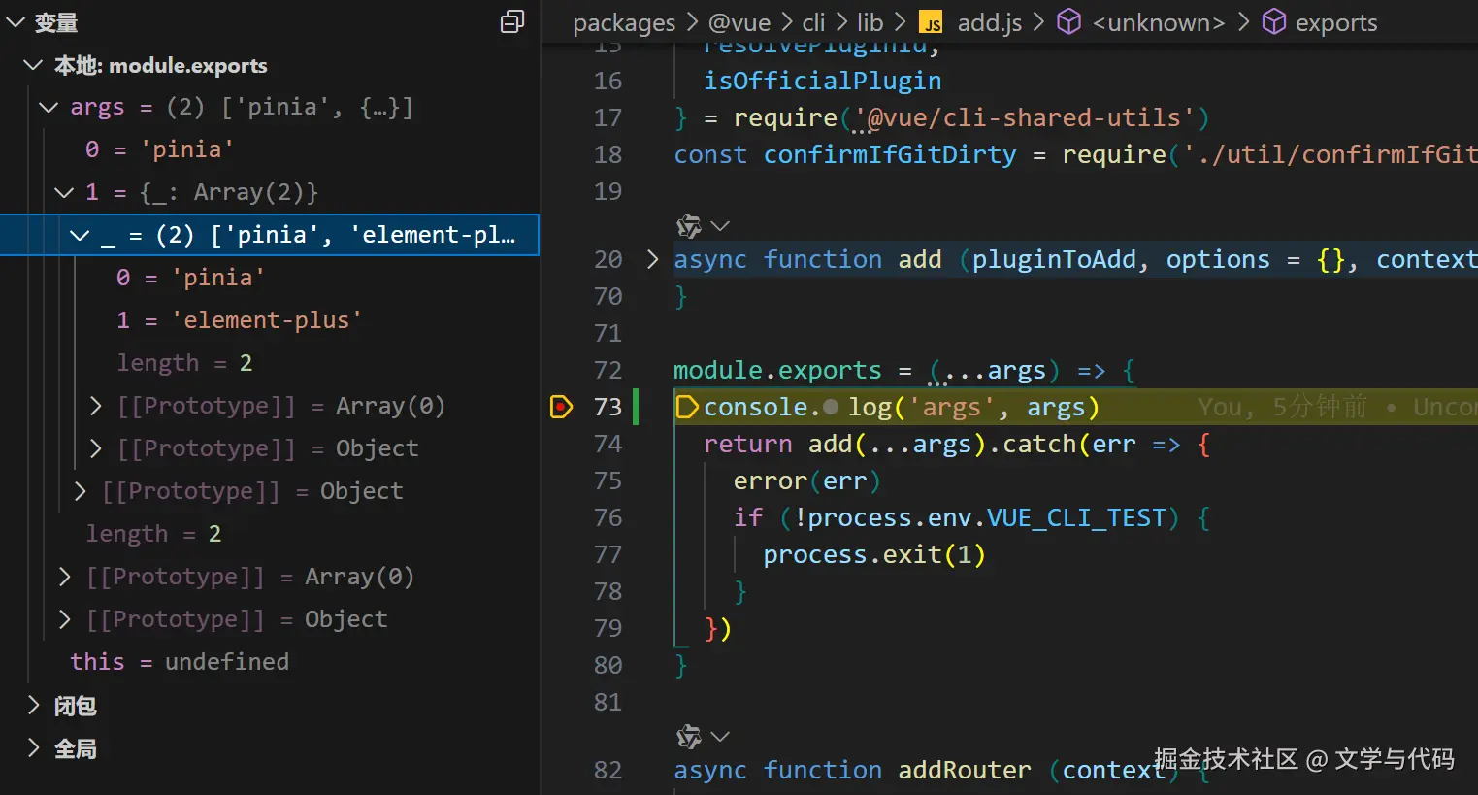Select the "this = undefined" variable row
The width and height of the screenshot is (1478, 795).
[180, 662]
